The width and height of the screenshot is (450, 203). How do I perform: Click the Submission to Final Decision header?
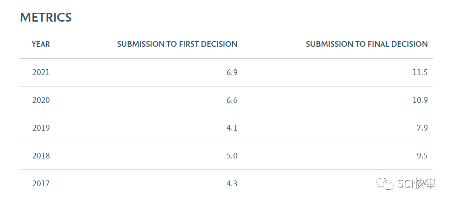[367, 44]
